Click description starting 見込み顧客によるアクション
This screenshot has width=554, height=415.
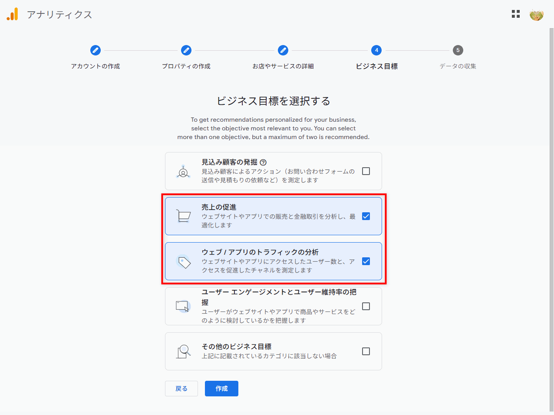tap(278, 175)
